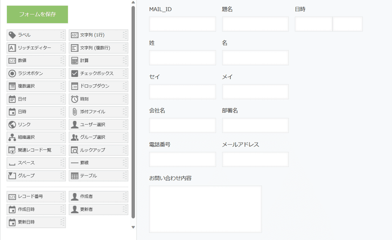The image size is (392, 240).
Task: Choose the 更新日時 field item
Action: tap(36, 222)
